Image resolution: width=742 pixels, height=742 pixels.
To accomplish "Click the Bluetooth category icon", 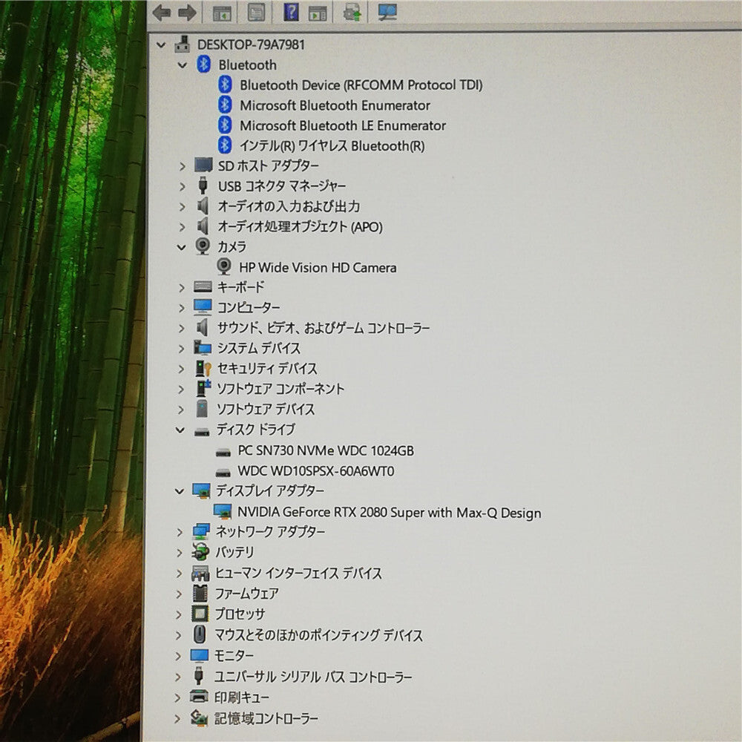I will 203,64.
